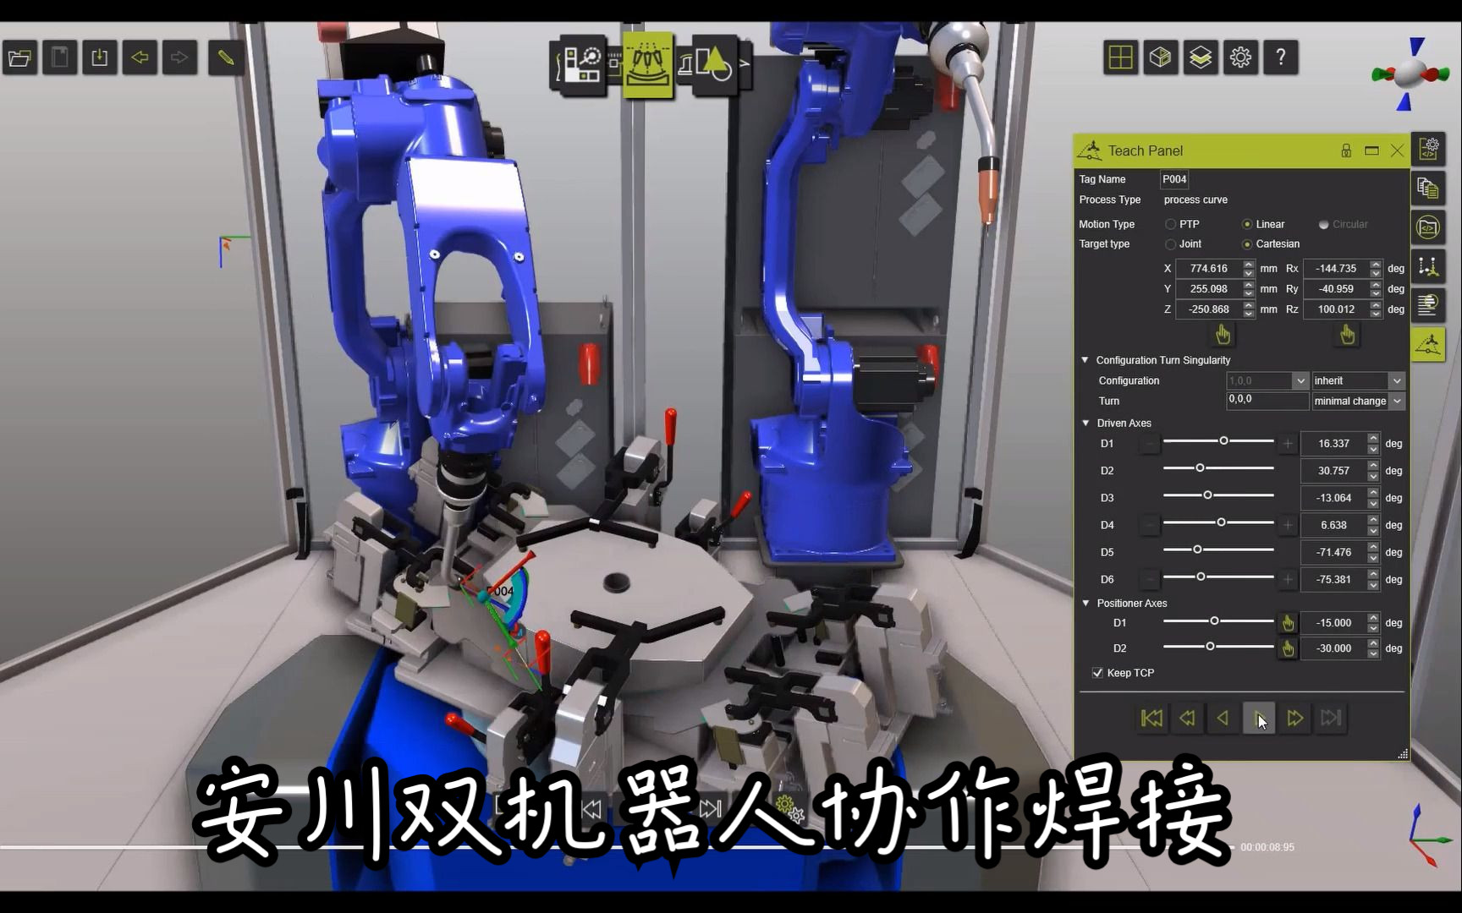
Task: Click hand icon for positioner axis D2
Action: pyautogui.click(x=1288, y=648)
